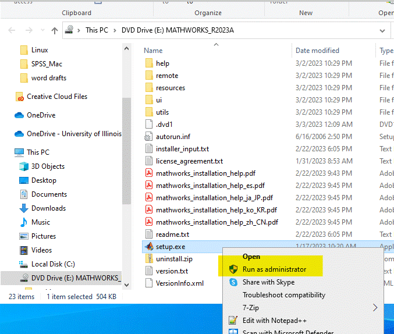Sort files by the Type column header
Image resolution: width=394 pixels, height=334 pixels.
(386, 51)
